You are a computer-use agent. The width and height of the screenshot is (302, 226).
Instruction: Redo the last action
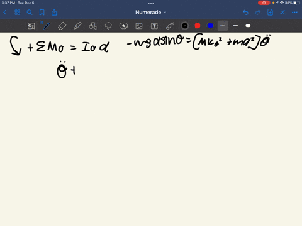click(258, 13)
